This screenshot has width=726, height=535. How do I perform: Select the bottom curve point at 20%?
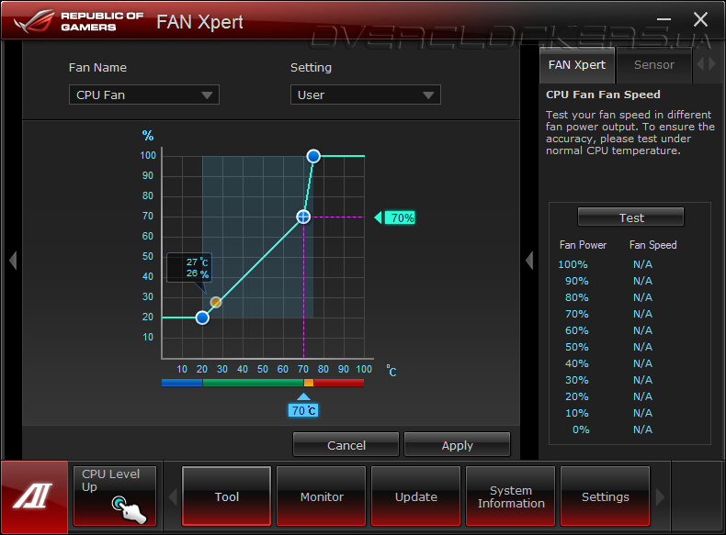[x=202, y=318]
